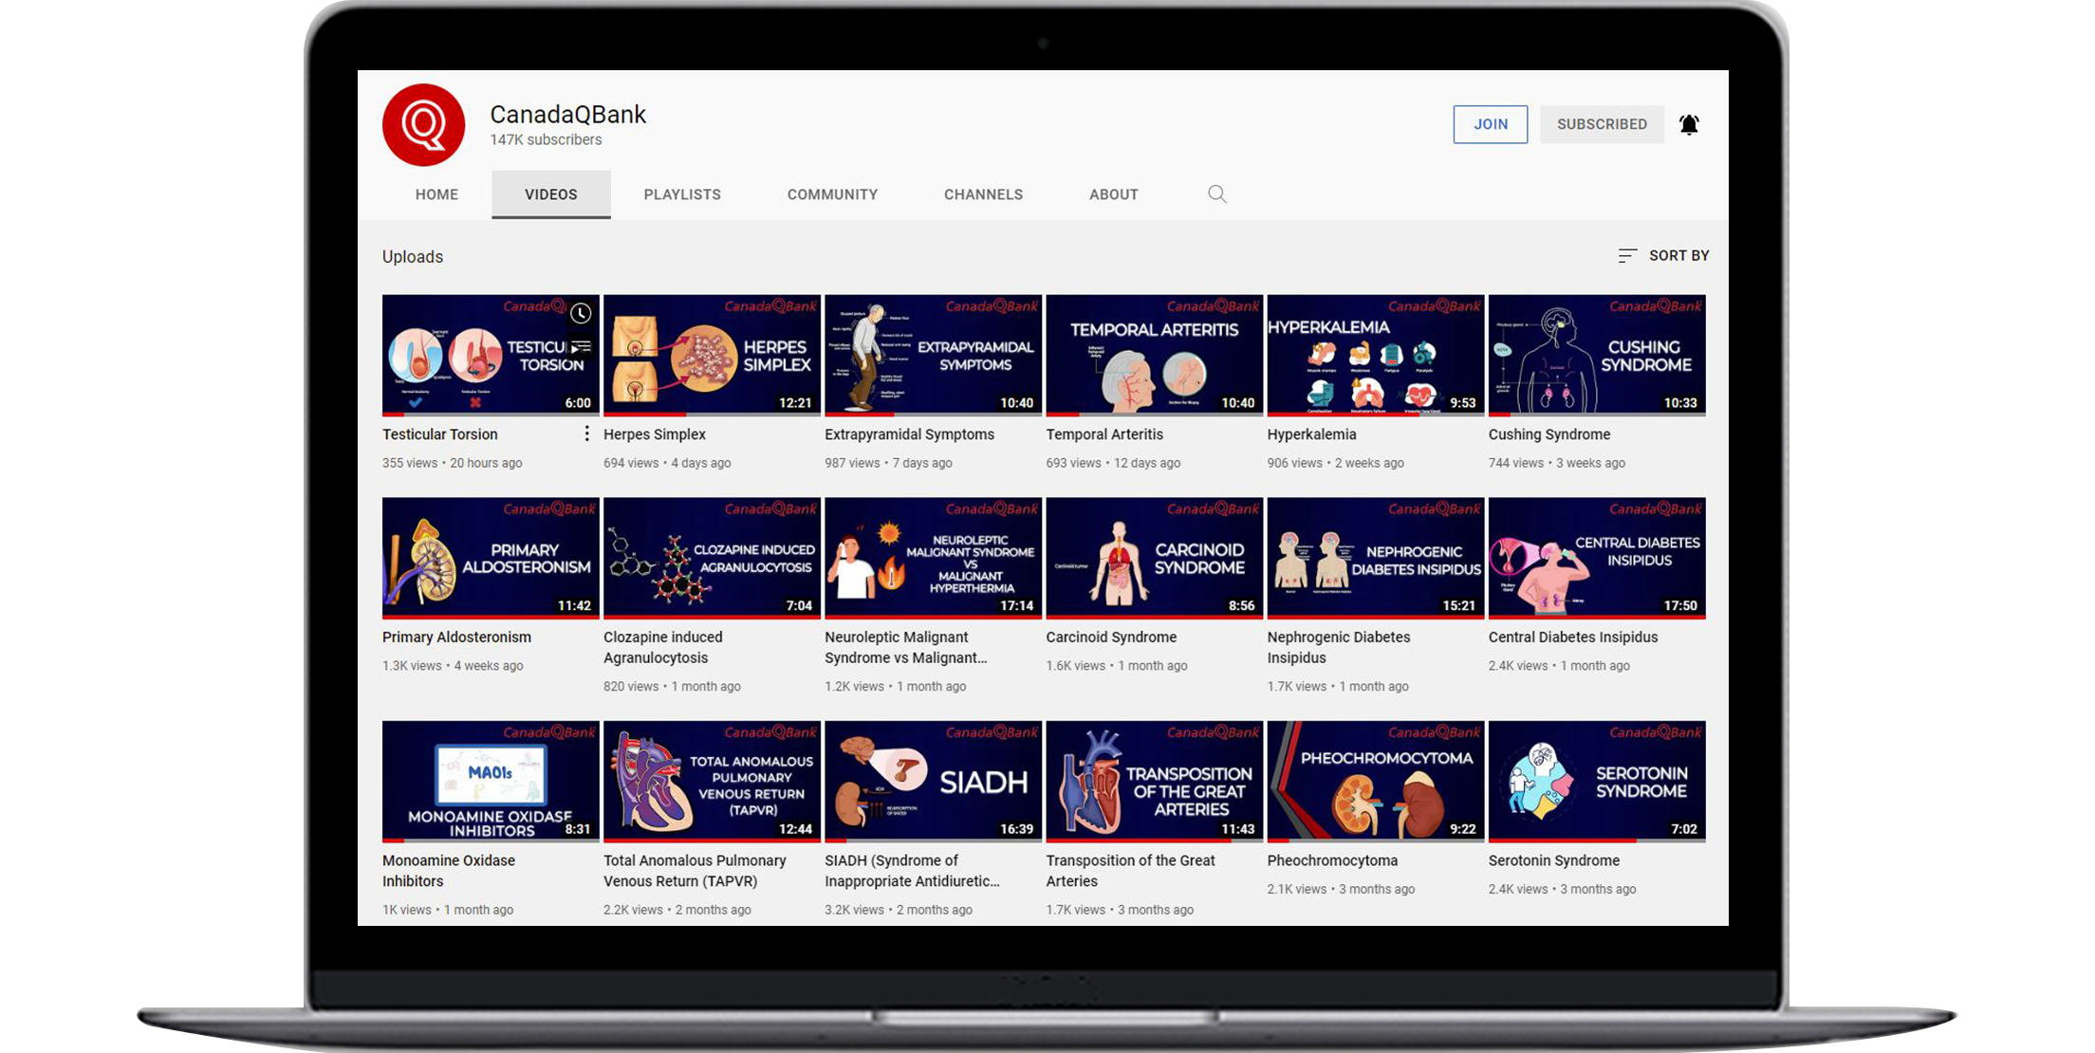Open the Herpes Simplex title link
This screenshot has height=1053, width=2095.
click(x=655, y=434)
